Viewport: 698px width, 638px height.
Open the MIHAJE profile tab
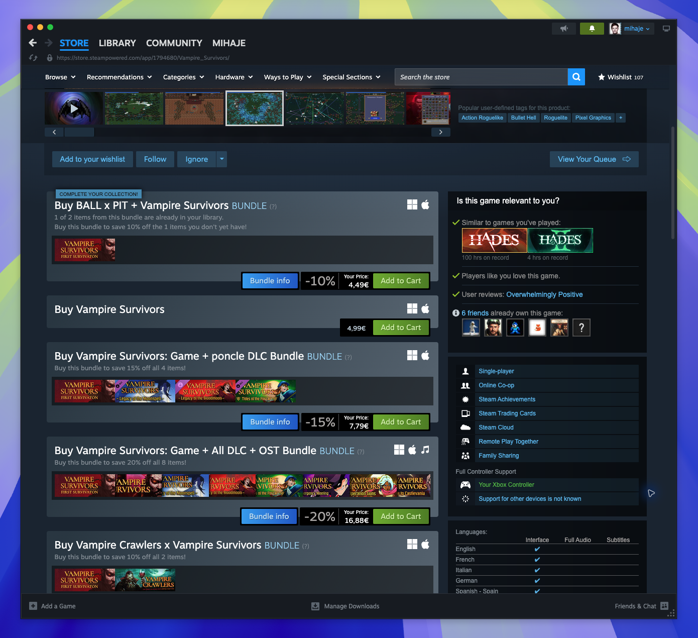coord(229,43)
